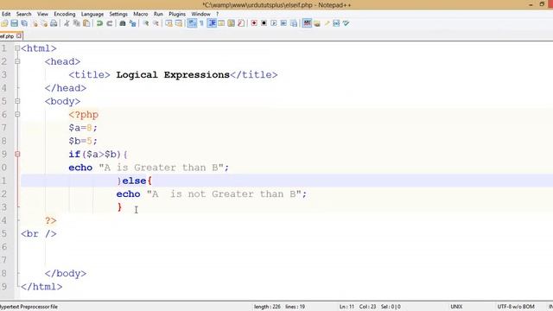Toggle Show all characters pilcrow button

click(x=201, y=23)
